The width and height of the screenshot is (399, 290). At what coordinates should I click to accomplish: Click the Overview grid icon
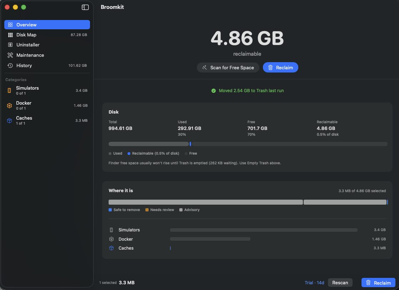coord(10,25)
